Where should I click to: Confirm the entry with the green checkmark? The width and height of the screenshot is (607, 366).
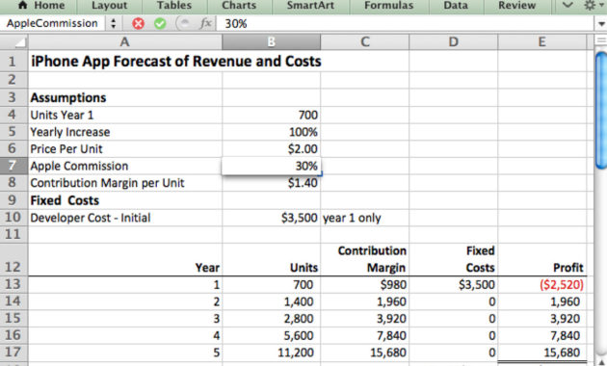(x=160, y=24)
